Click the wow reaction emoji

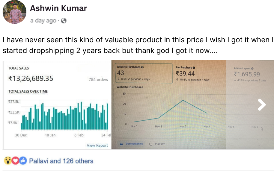[8, 161]
